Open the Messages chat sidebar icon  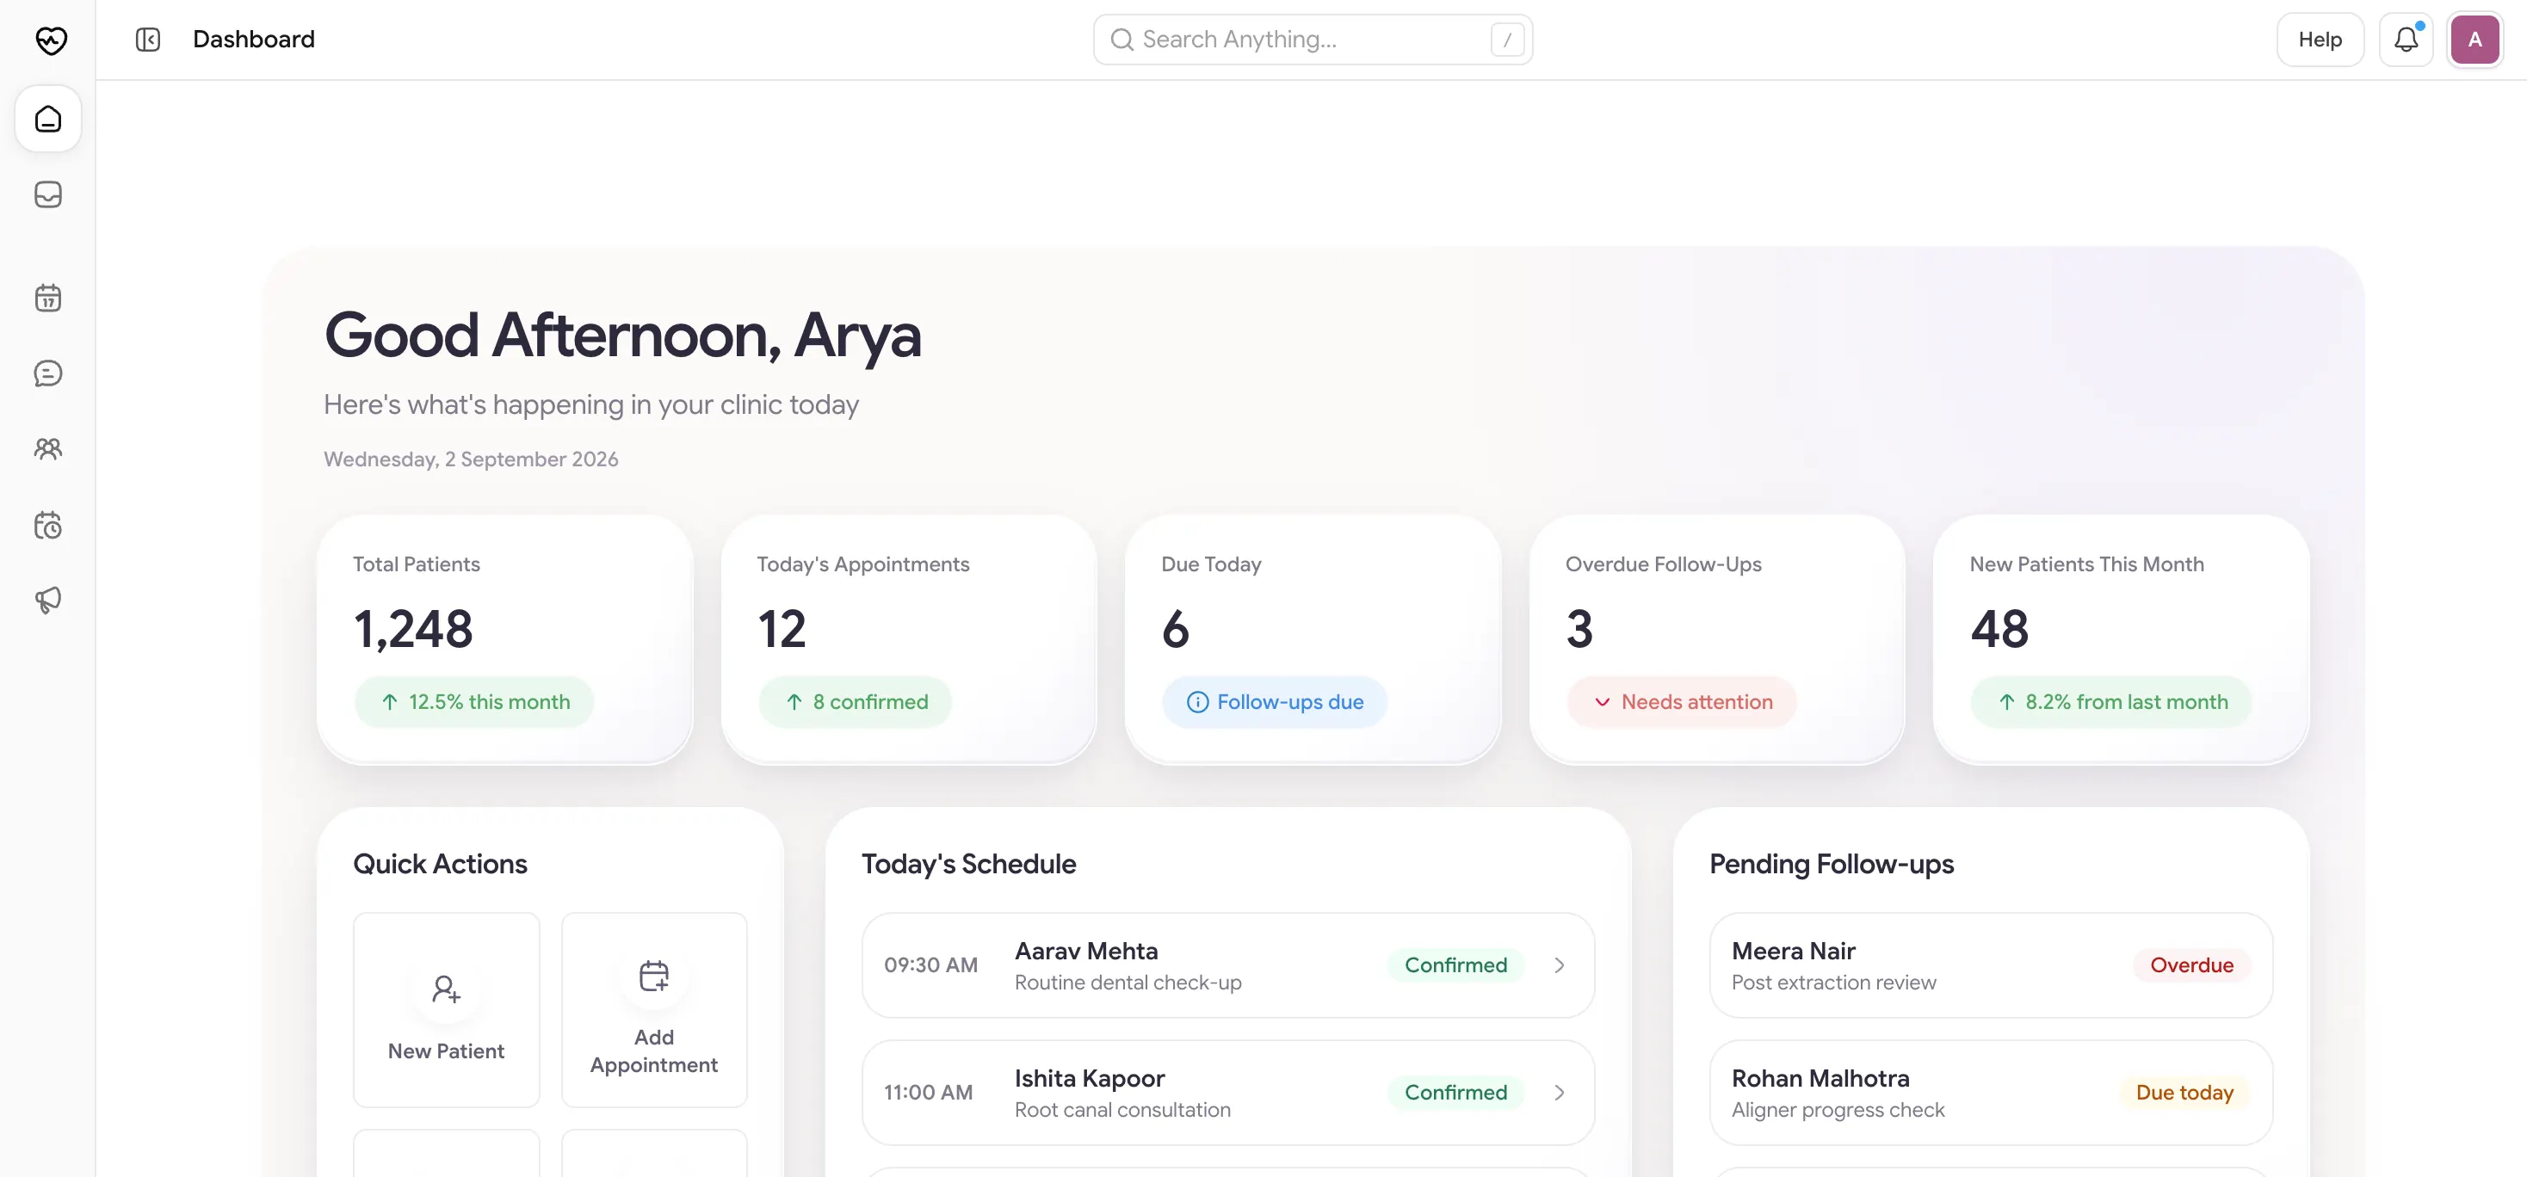click(48, 373)
